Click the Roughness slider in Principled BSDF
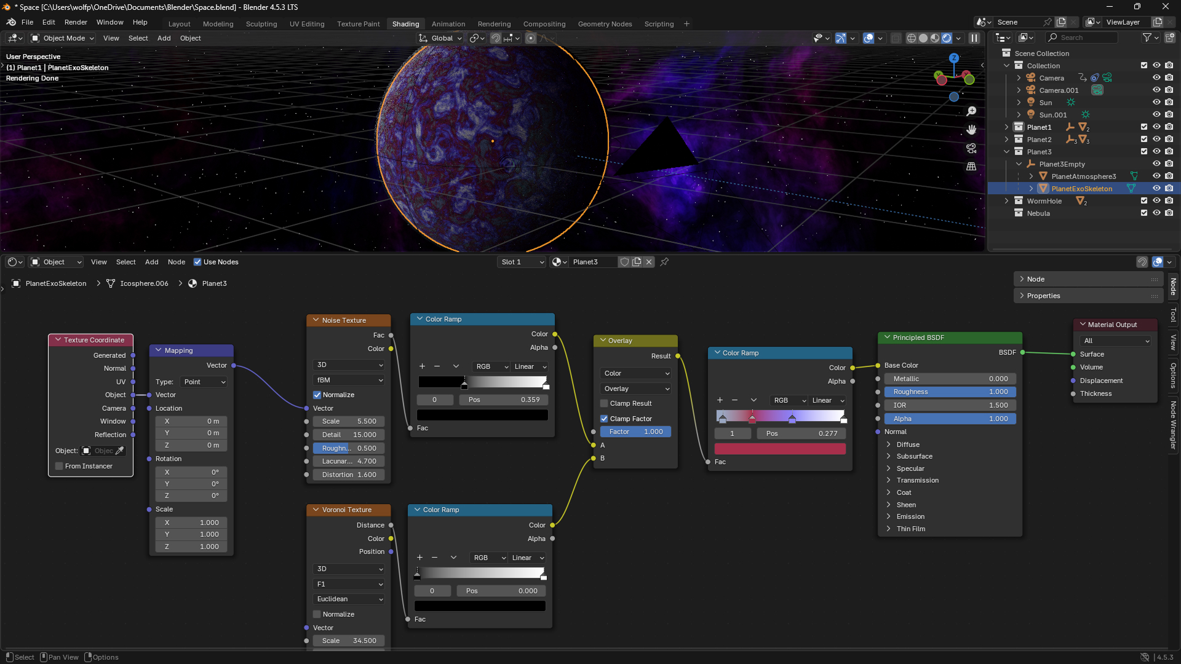 click(950, 392)
